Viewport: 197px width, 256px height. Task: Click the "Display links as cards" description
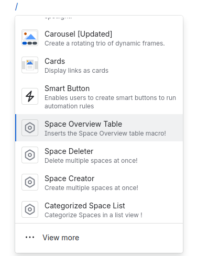point(76,71)
